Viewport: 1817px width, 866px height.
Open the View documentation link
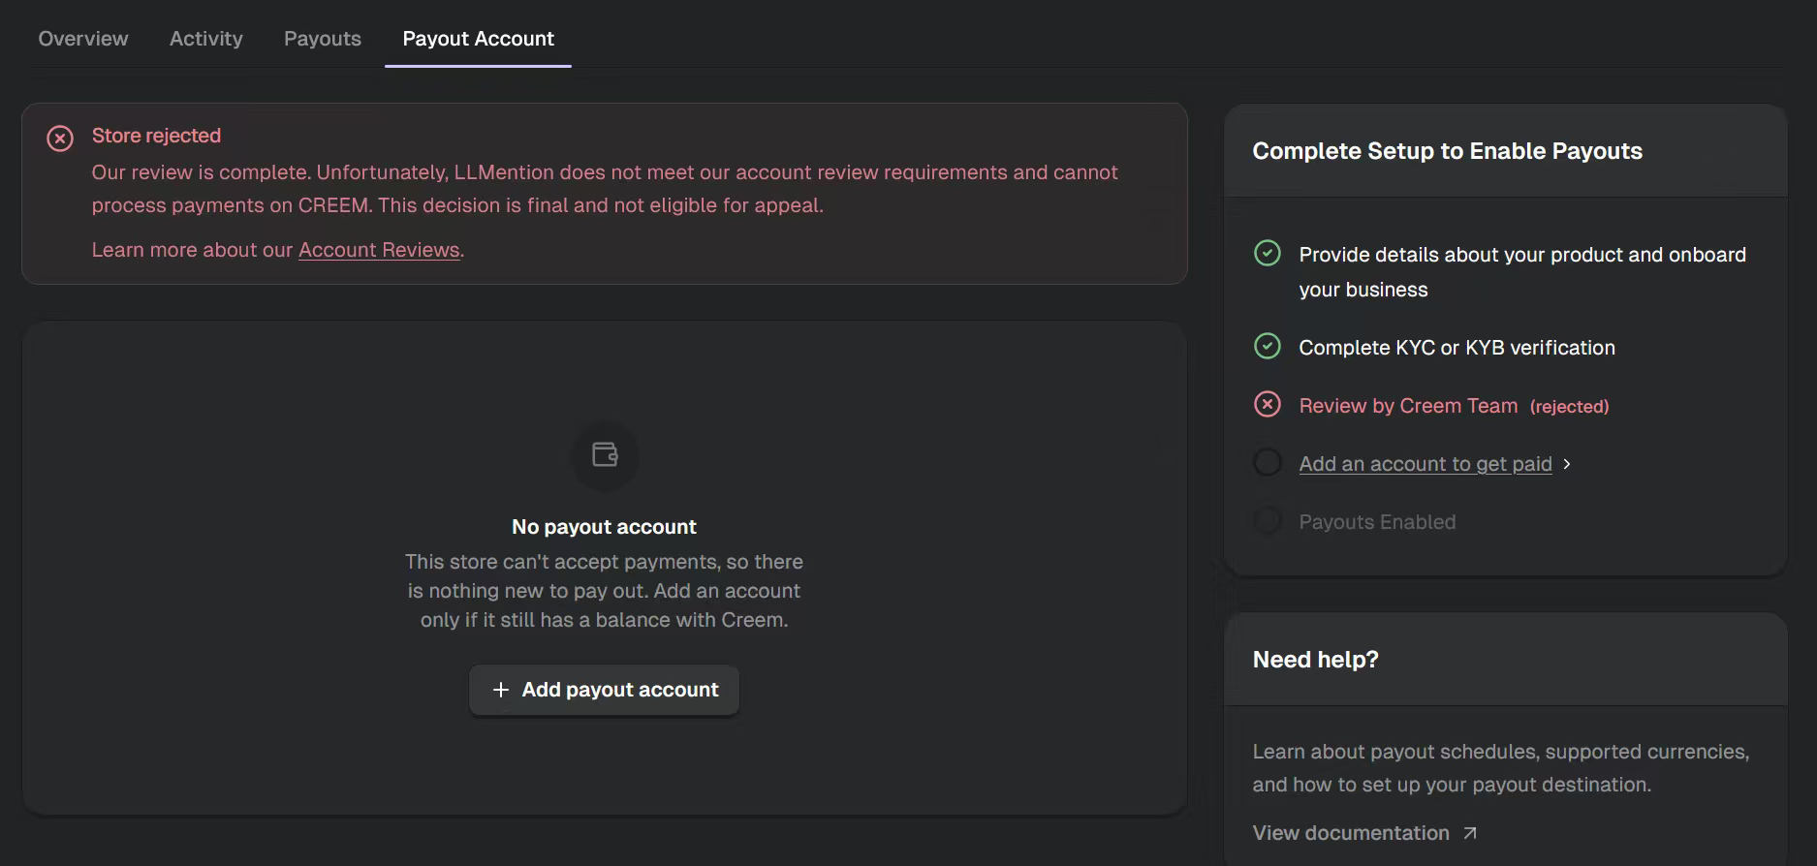(x=1351, y=833)
